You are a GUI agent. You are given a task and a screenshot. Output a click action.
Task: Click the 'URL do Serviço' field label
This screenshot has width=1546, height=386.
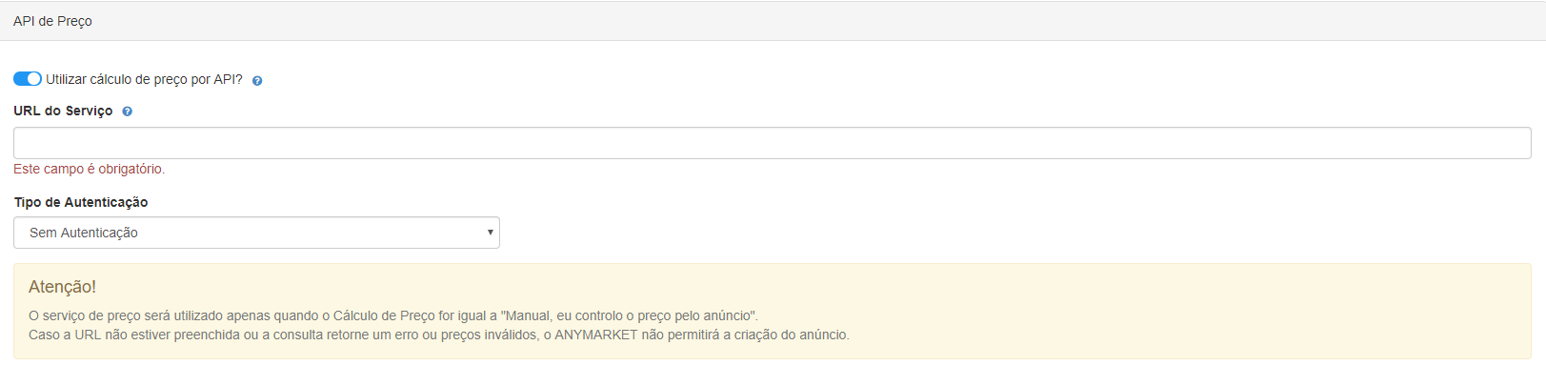[63, 111]
